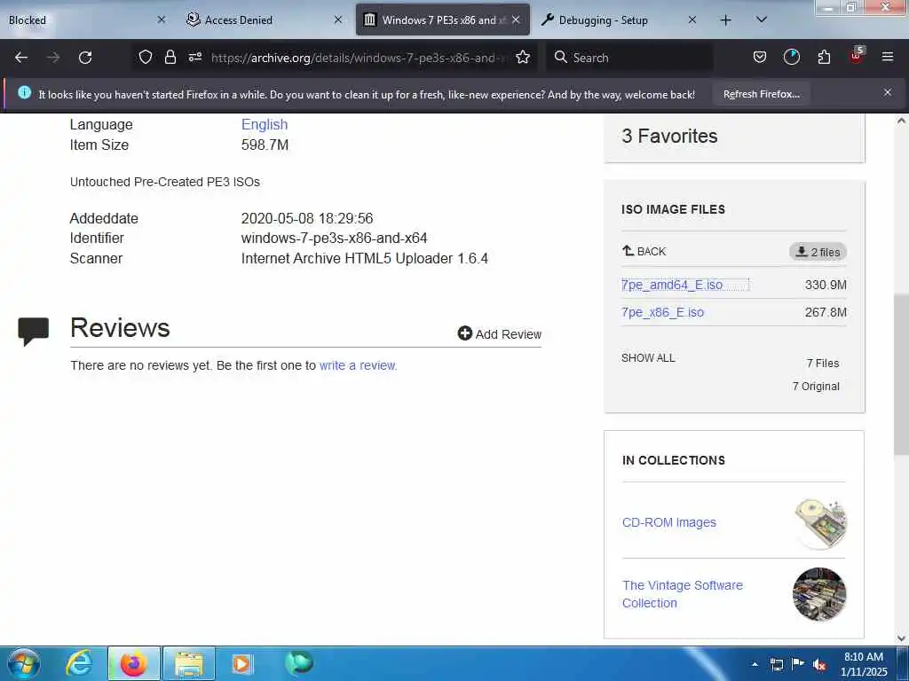Download 7pe_x86_E.iso
The image size is (909, 681).
(x=662, y=312)
